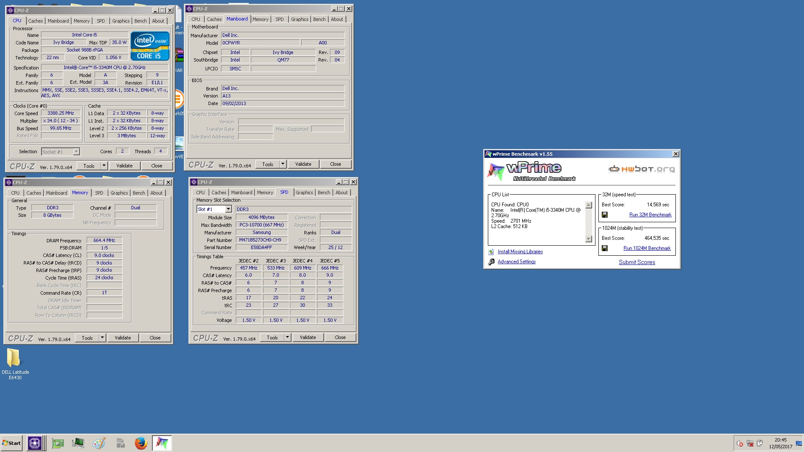Click the title bar icon of Mainboard CPU-Z window
This screenshot has height=452, width=804.
click(x=189, y=8)
